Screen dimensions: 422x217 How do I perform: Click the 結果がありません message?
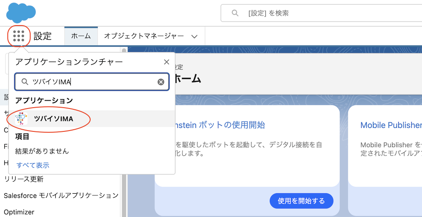pyautogui.click(x=42, y=151)
